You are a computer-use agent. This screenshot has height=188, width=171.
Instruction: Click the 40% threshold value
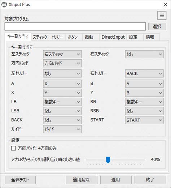155,159
